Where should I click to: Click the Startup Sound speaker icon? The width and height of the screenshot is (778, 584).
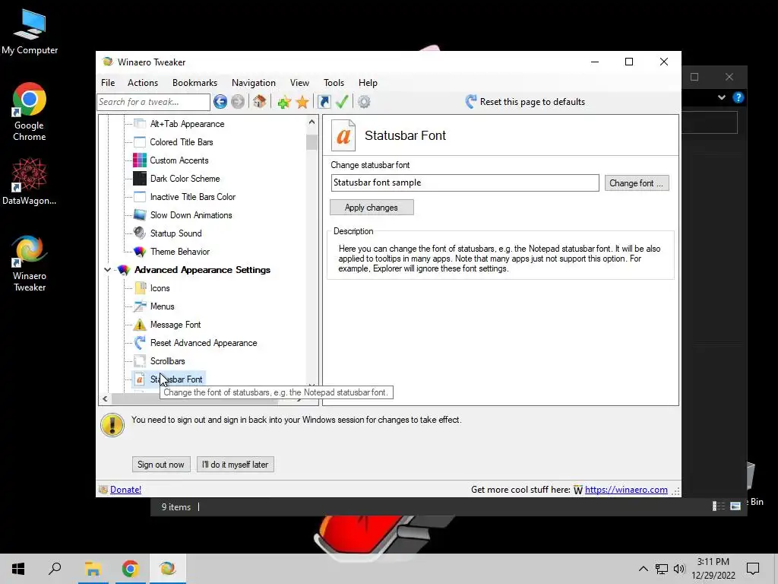point(140,233)
